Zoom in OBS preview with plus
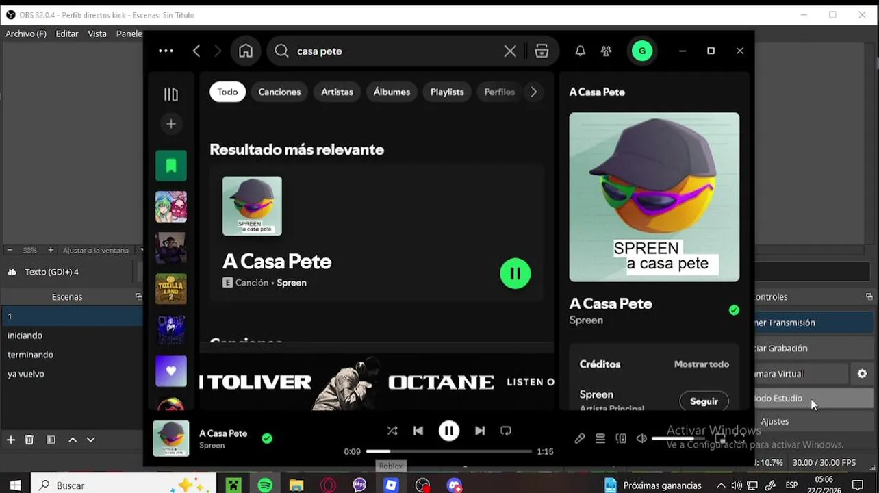Viewport: 879px width, 493px height. coord(50,250)
